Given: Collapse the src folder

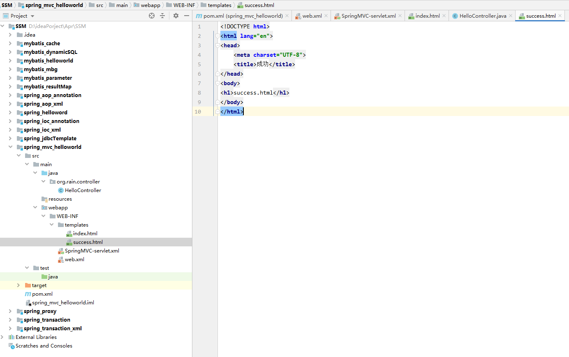Looking at the screenshot, I should [19, 155].
